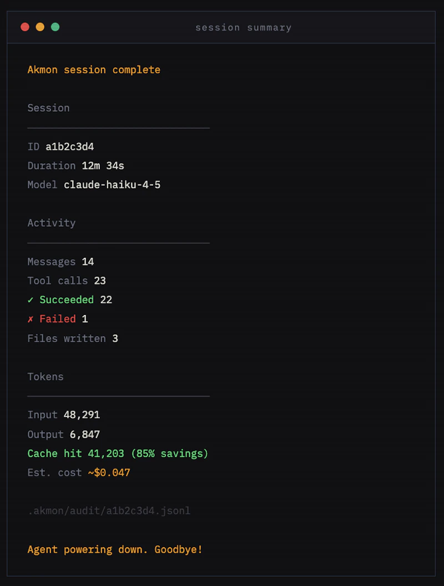The height and width of the screenshot is (586, 444).
Task: Expand the Activity section
Action: click(52, 223)
